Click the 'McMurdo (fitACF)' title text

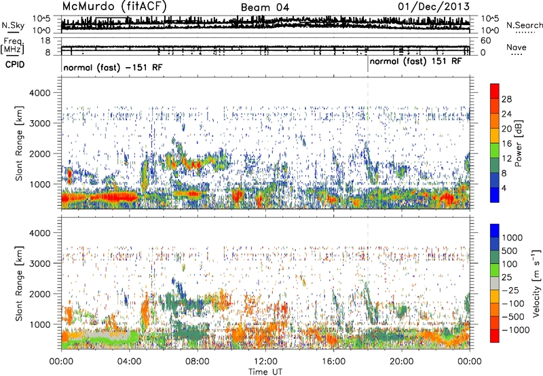pyautogui.click(x=114, y=7)
